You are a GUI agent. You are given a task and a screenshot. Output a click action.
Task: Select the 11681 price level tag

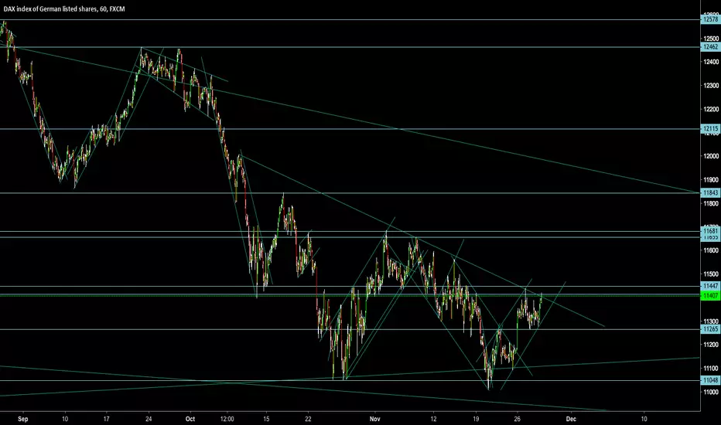tap(710, 230)
